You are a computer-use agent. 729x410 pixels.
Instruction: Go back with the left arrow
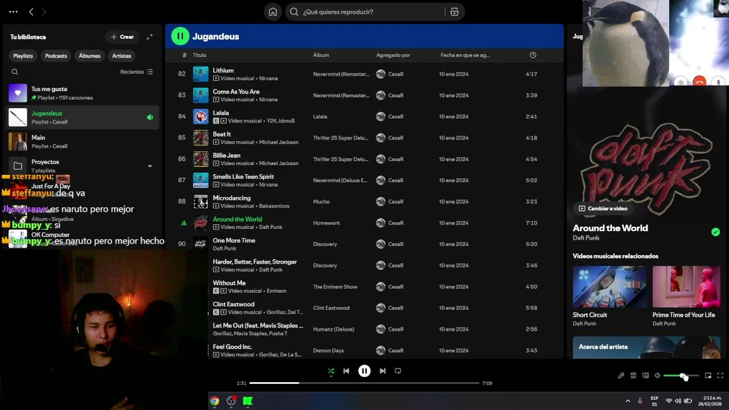pyautogui.click(x=31, y=11)
